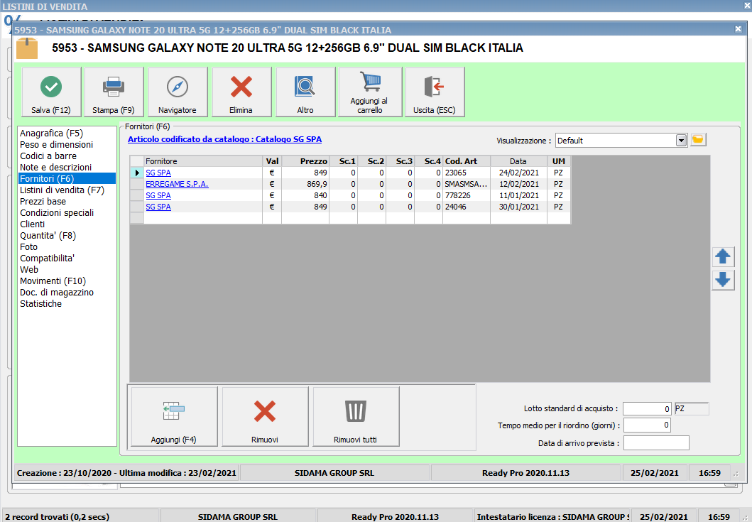Open SG SPA link with code 24046
The image size is (752, 522).
point(158,207)
